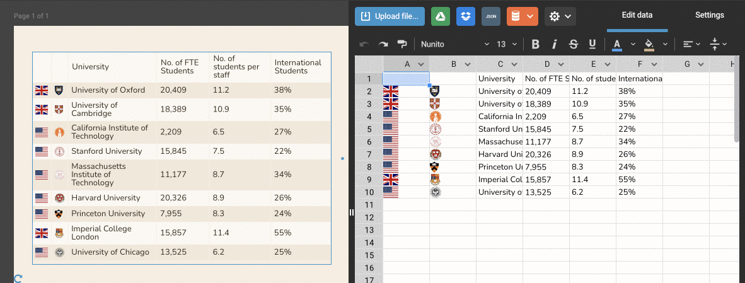Toggle italic formatting
The height and width of the screenshot is (283, 745).
point(555,44)
